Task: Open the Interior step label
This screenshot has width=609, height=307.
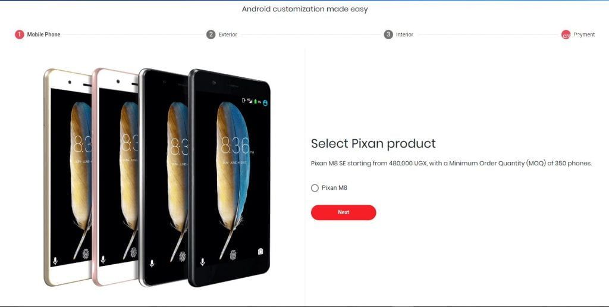Action: pos(404,35)
